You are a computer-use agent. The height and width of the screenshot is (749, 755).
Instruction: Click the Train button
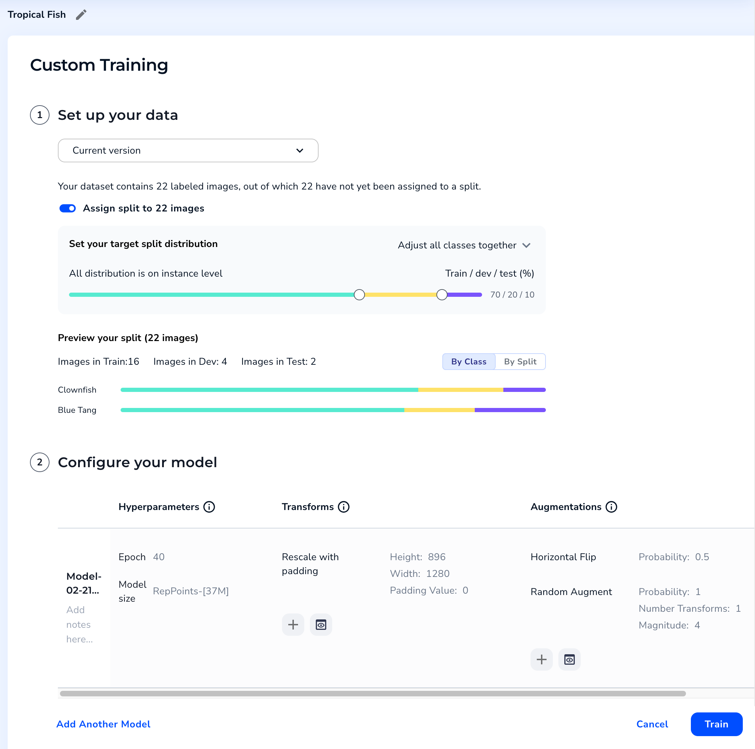[716, 724]
